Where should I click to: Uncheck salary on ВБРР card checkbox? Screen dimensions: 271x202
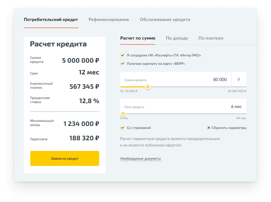click(x=122, y=64)
